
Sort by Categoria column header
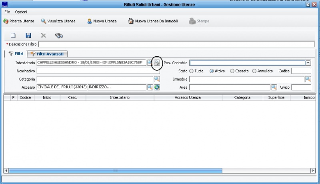pyautogui.click(x=242, y=97)
